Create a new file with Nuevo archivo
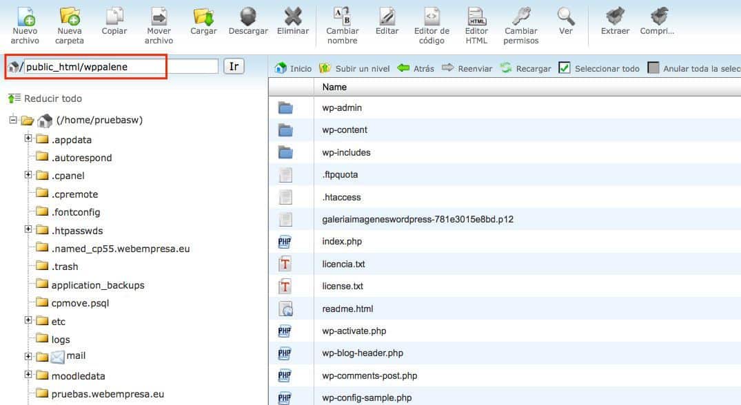The width and height of the screenshot is (741, 405). (x=25, y=26)
